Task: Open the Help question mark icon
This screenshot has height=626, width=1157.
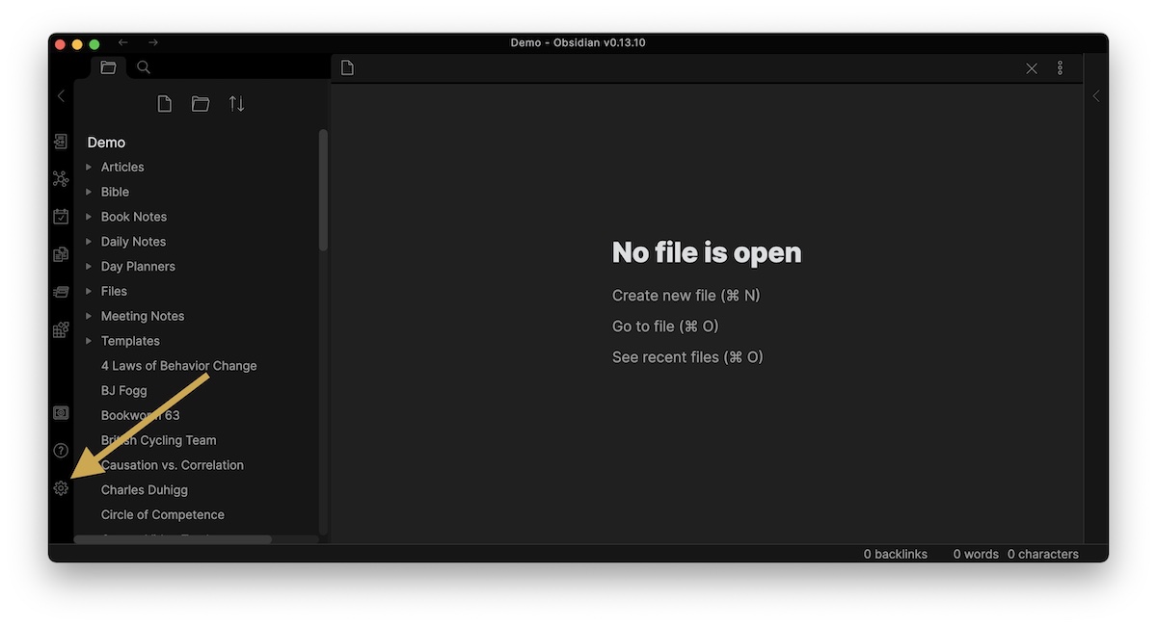Action: [x=61, y=451]
